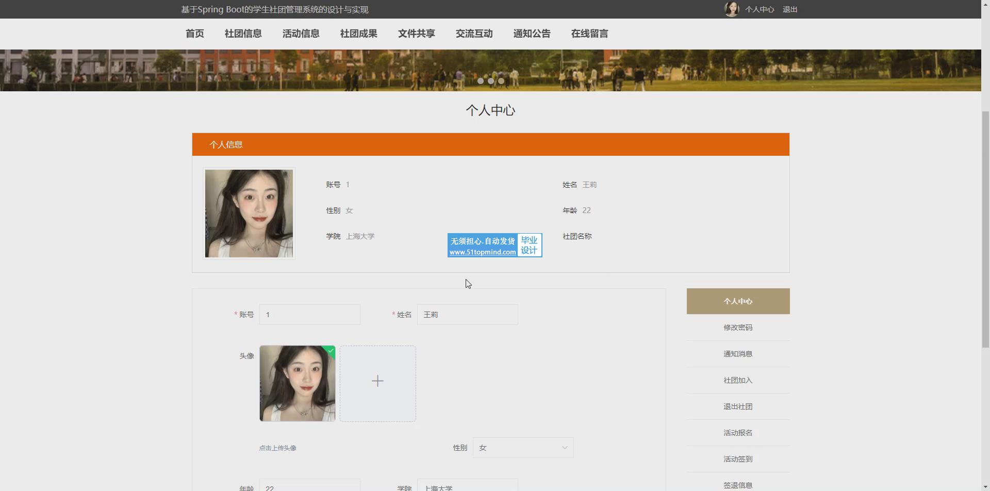Select the first carousel indicator dot

(x=481, y=81)
